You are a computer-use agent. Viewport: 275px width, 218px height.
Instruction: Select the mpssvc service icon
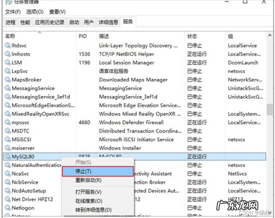pos(7,123)
